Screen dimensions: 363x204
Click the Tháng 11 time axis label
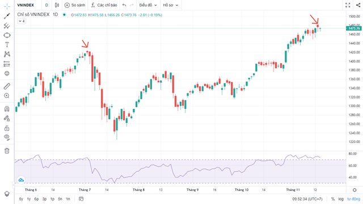click(293, 190)
